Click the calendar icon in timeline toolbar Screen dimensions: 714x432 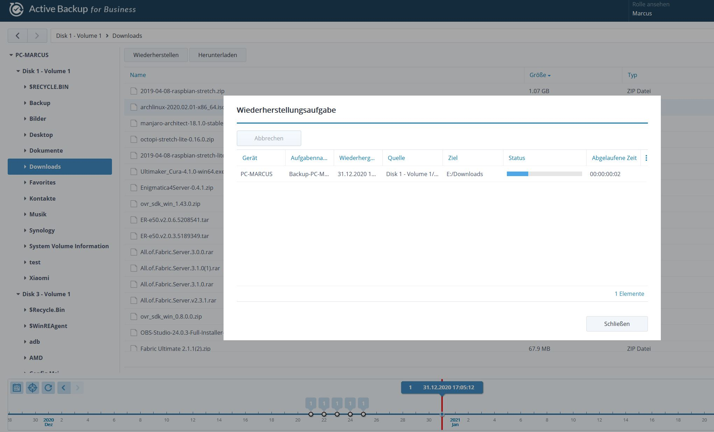(x=16, y=388)
